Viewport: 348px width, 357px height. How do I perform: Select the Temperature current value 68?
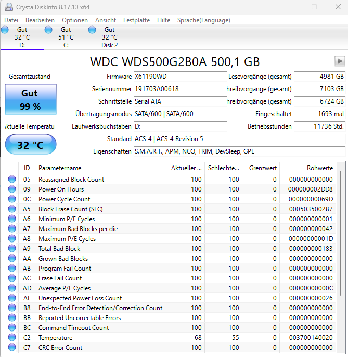pos(198,338)
